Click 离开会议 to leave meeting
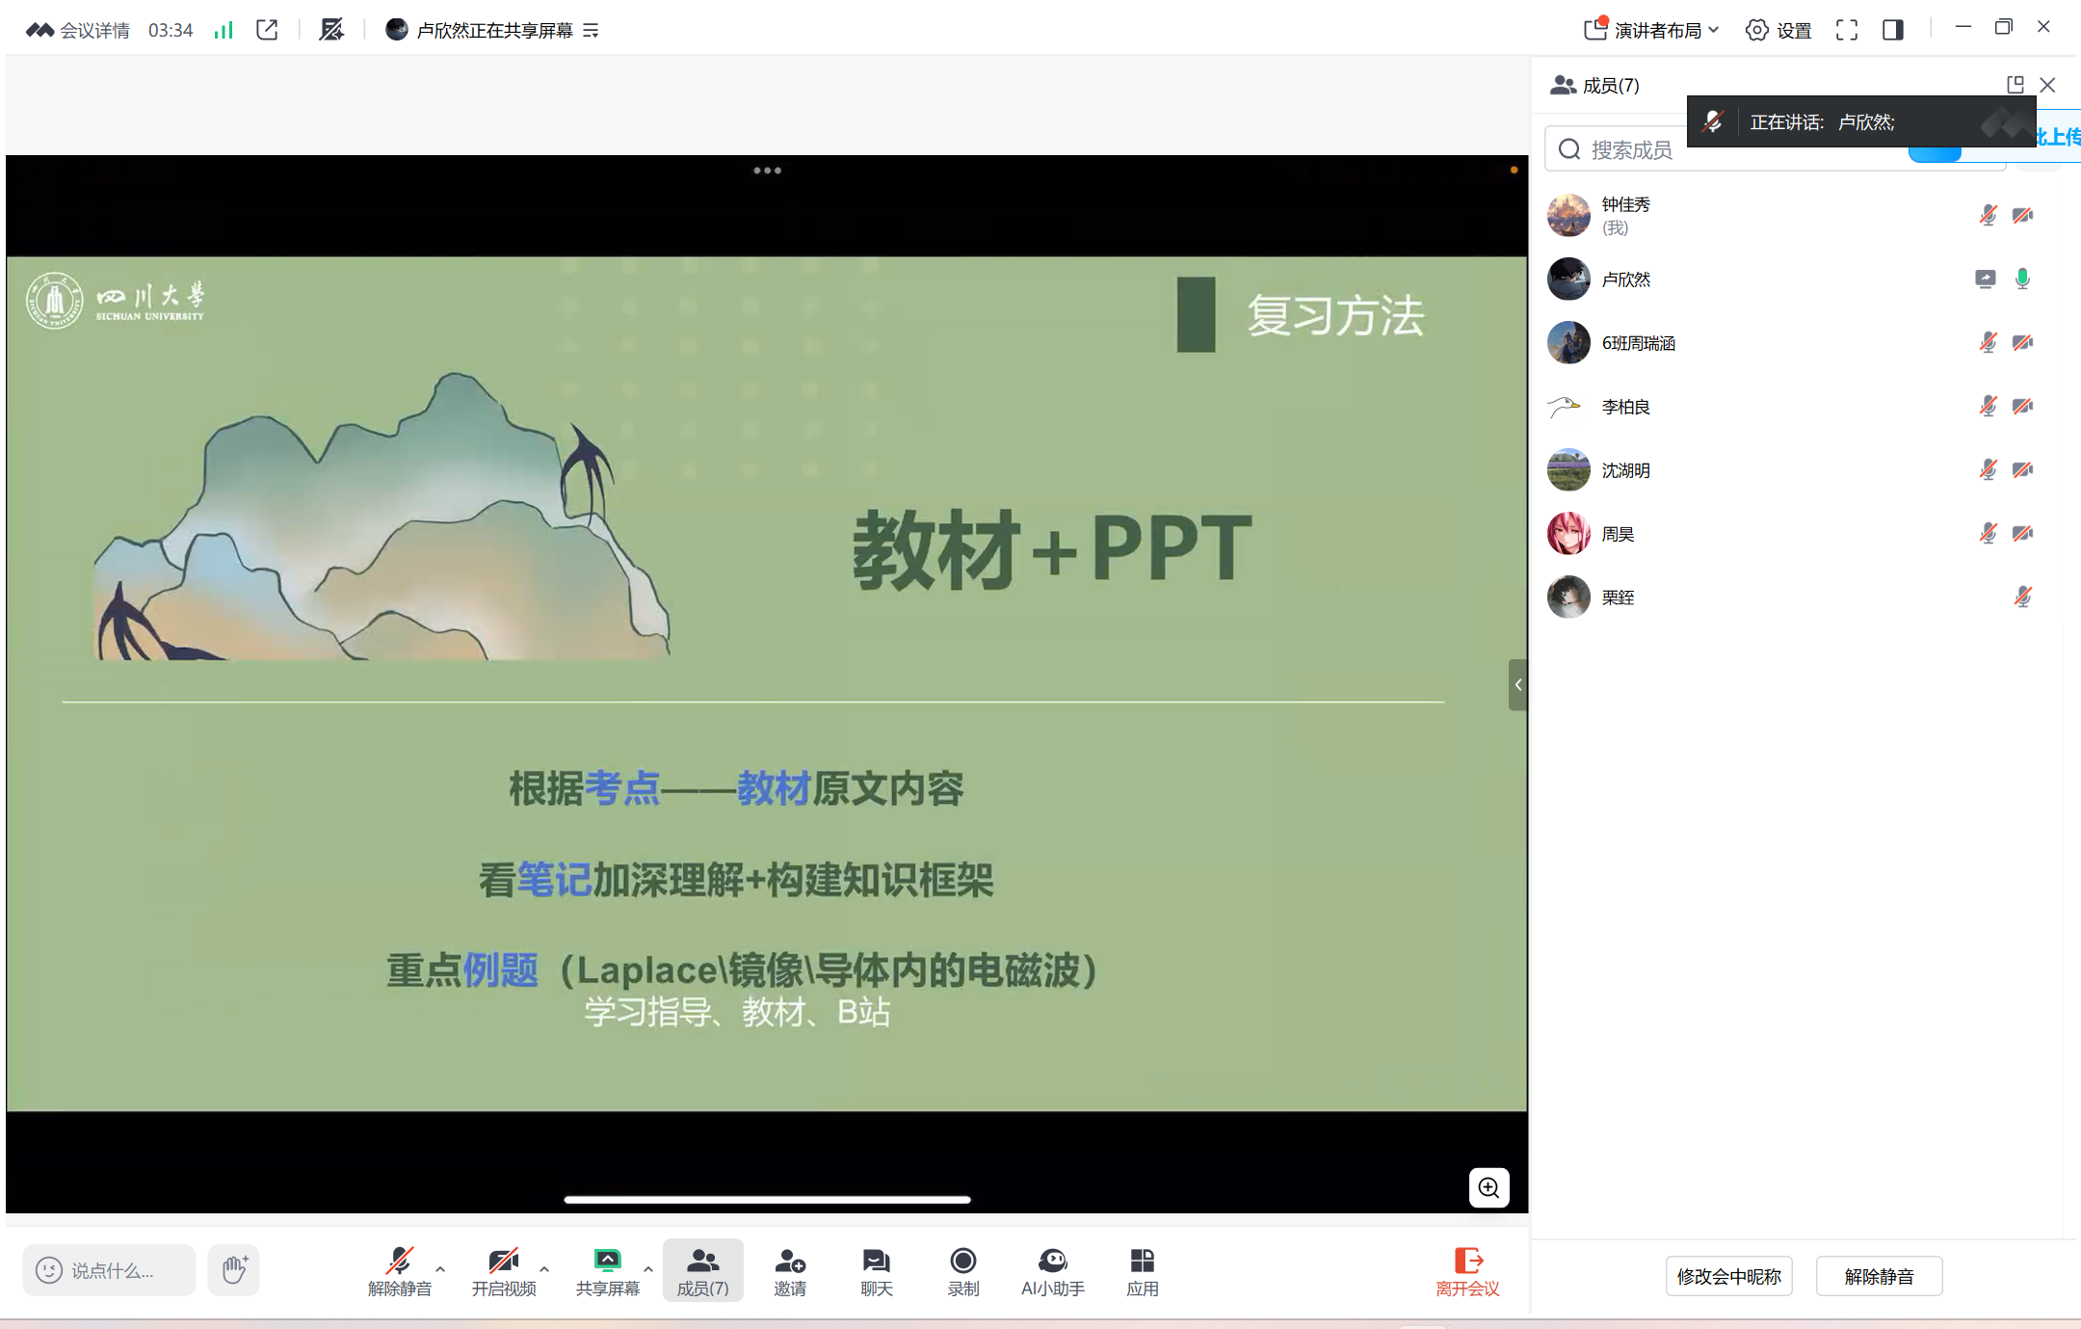The width and height of the screenshot is (2081, 1329). pyautogui.click(x=1466, y=1271)
